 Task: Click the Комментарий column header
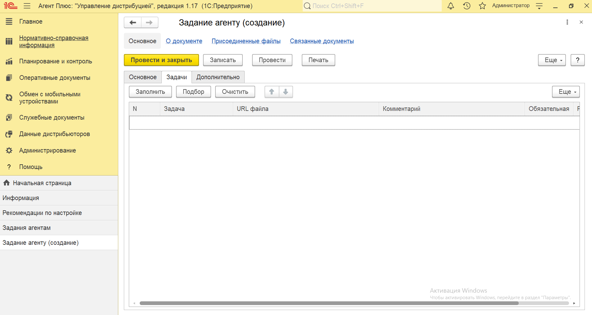pyautogui.click(x=452, y=109)
